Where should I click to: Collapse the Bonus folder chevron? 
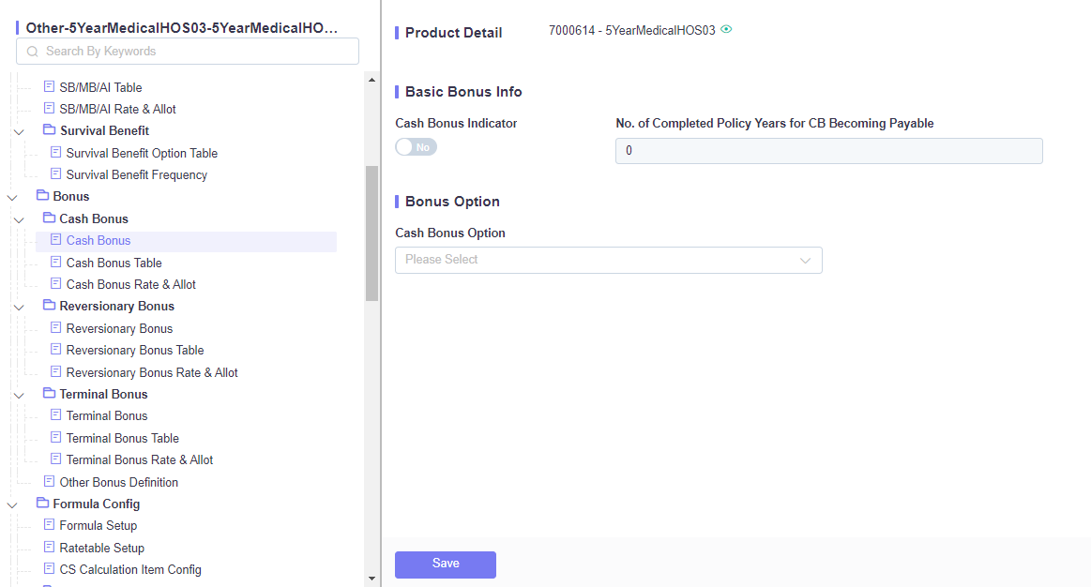12,198
